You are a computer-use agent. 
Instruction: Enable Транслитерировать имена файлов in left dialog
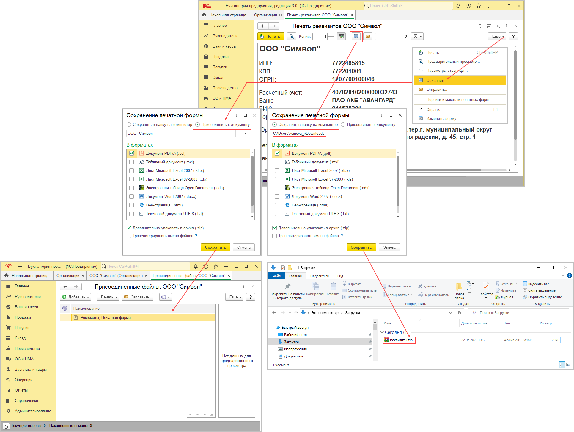point(129,236)
